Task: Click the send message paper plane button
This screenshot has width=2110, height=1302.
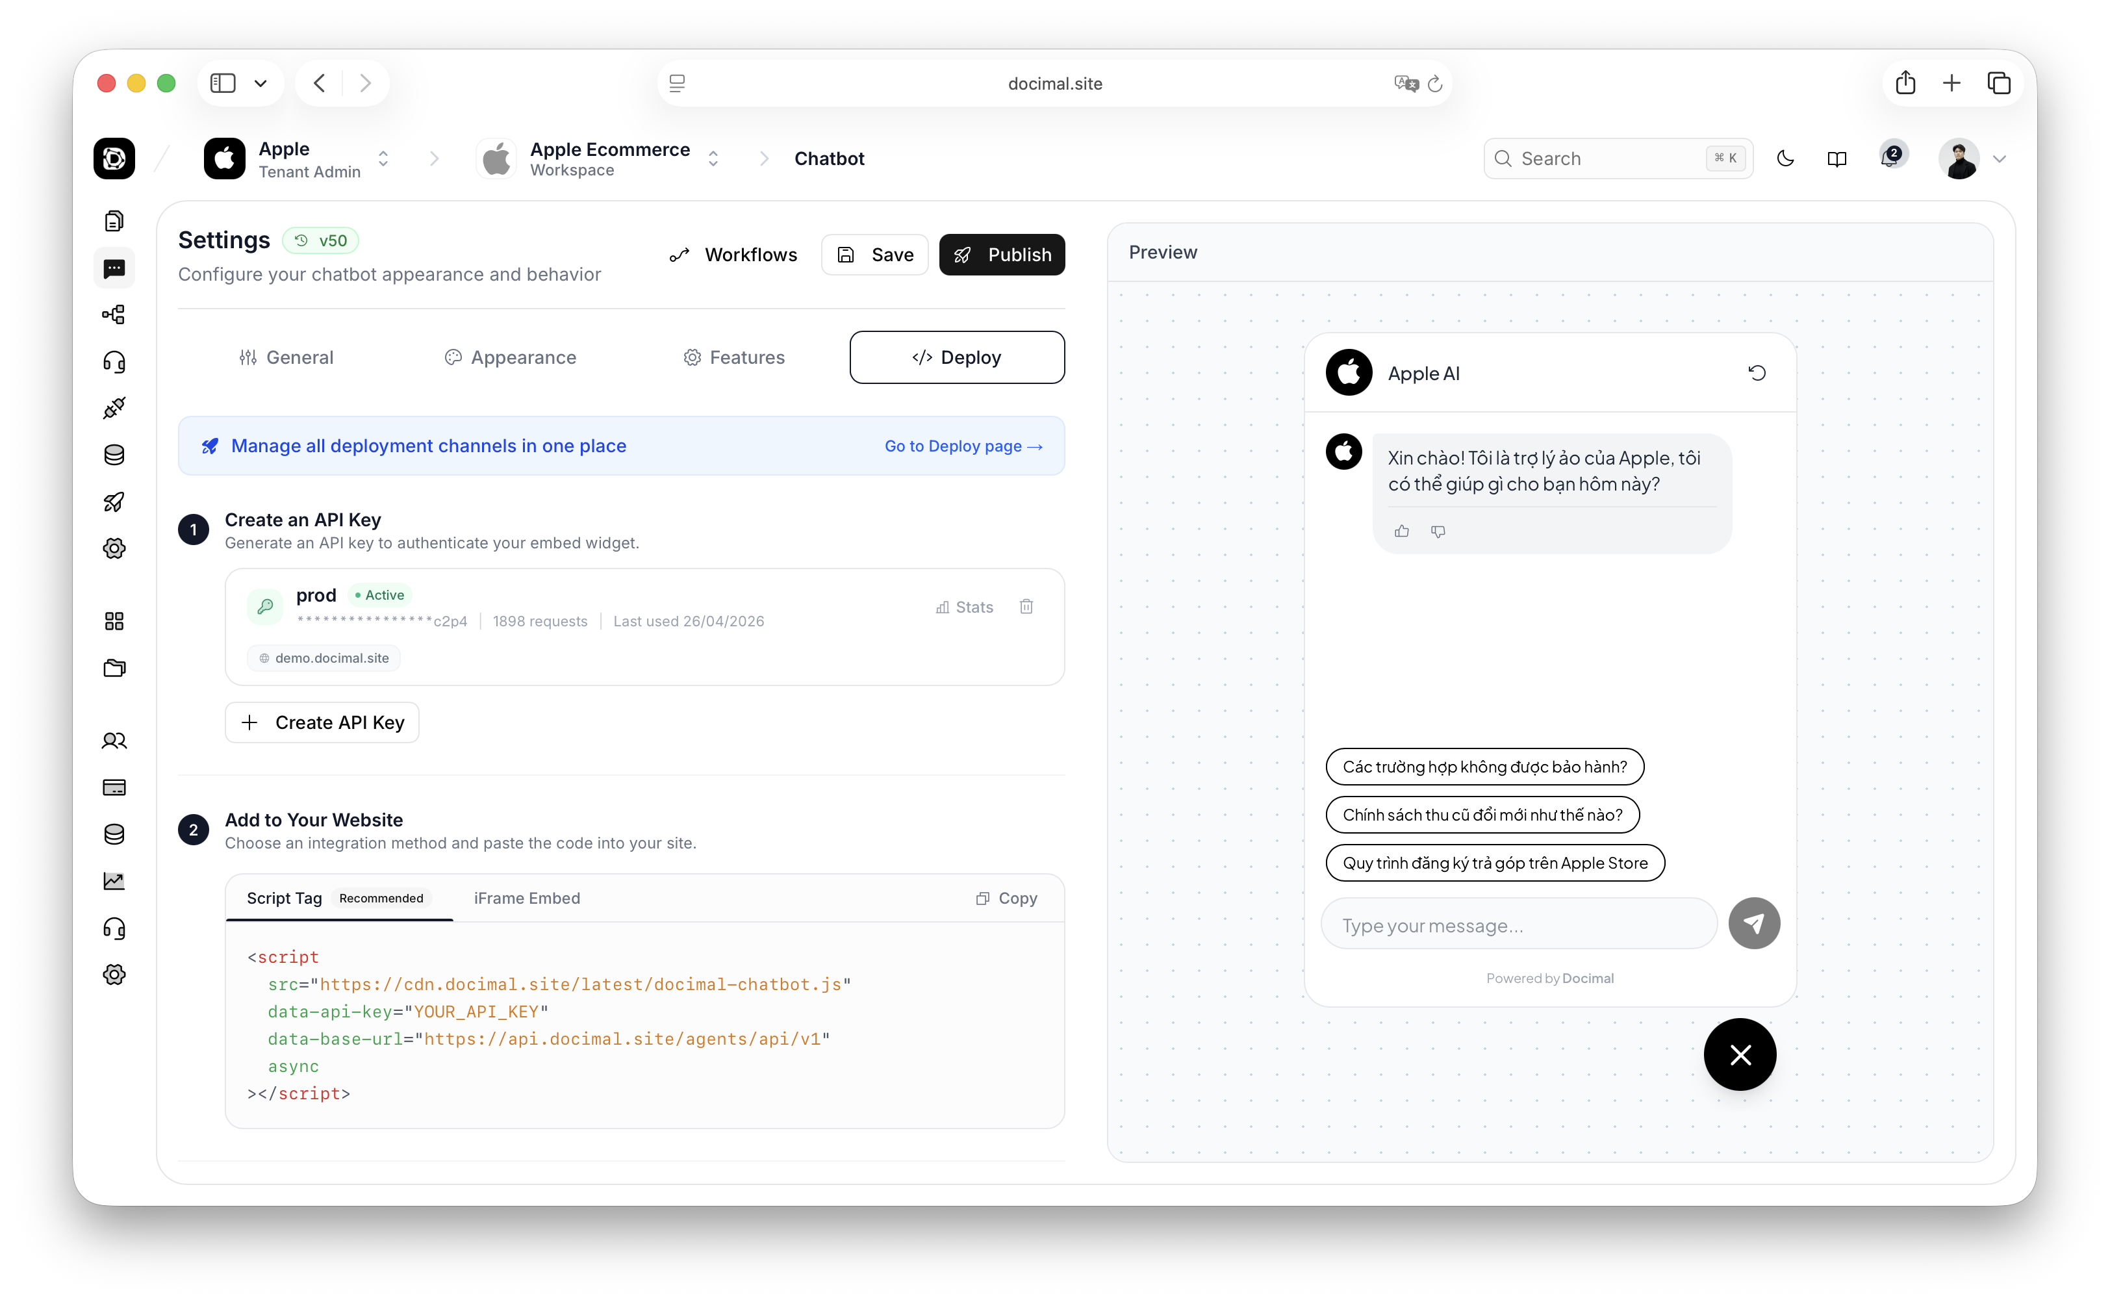Action: pyautogui.click(x=1753, y=924)
